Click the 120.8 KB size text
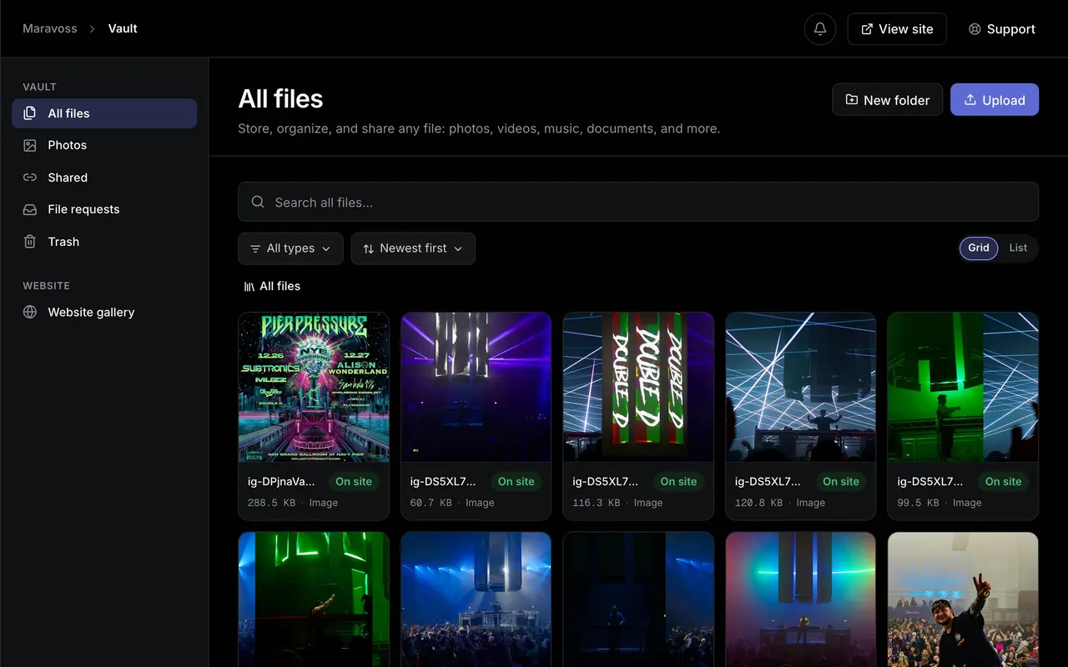The image size is (1068, 667). click(x=759, y=503)
